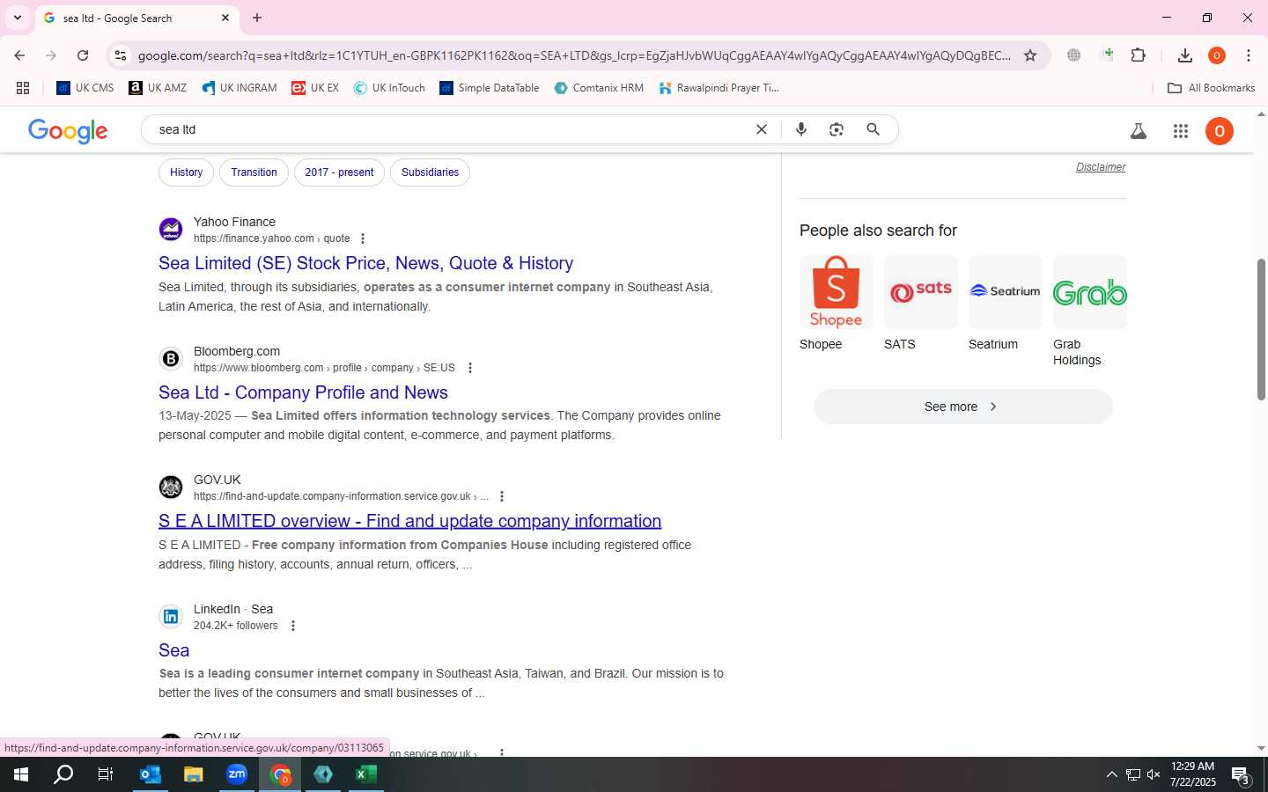Open the Windows Start menu
Viewport: 1268px width, 792px height.
21,774
